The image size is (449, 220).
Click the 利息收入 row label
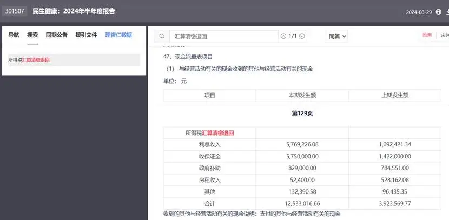click(209, 145)
